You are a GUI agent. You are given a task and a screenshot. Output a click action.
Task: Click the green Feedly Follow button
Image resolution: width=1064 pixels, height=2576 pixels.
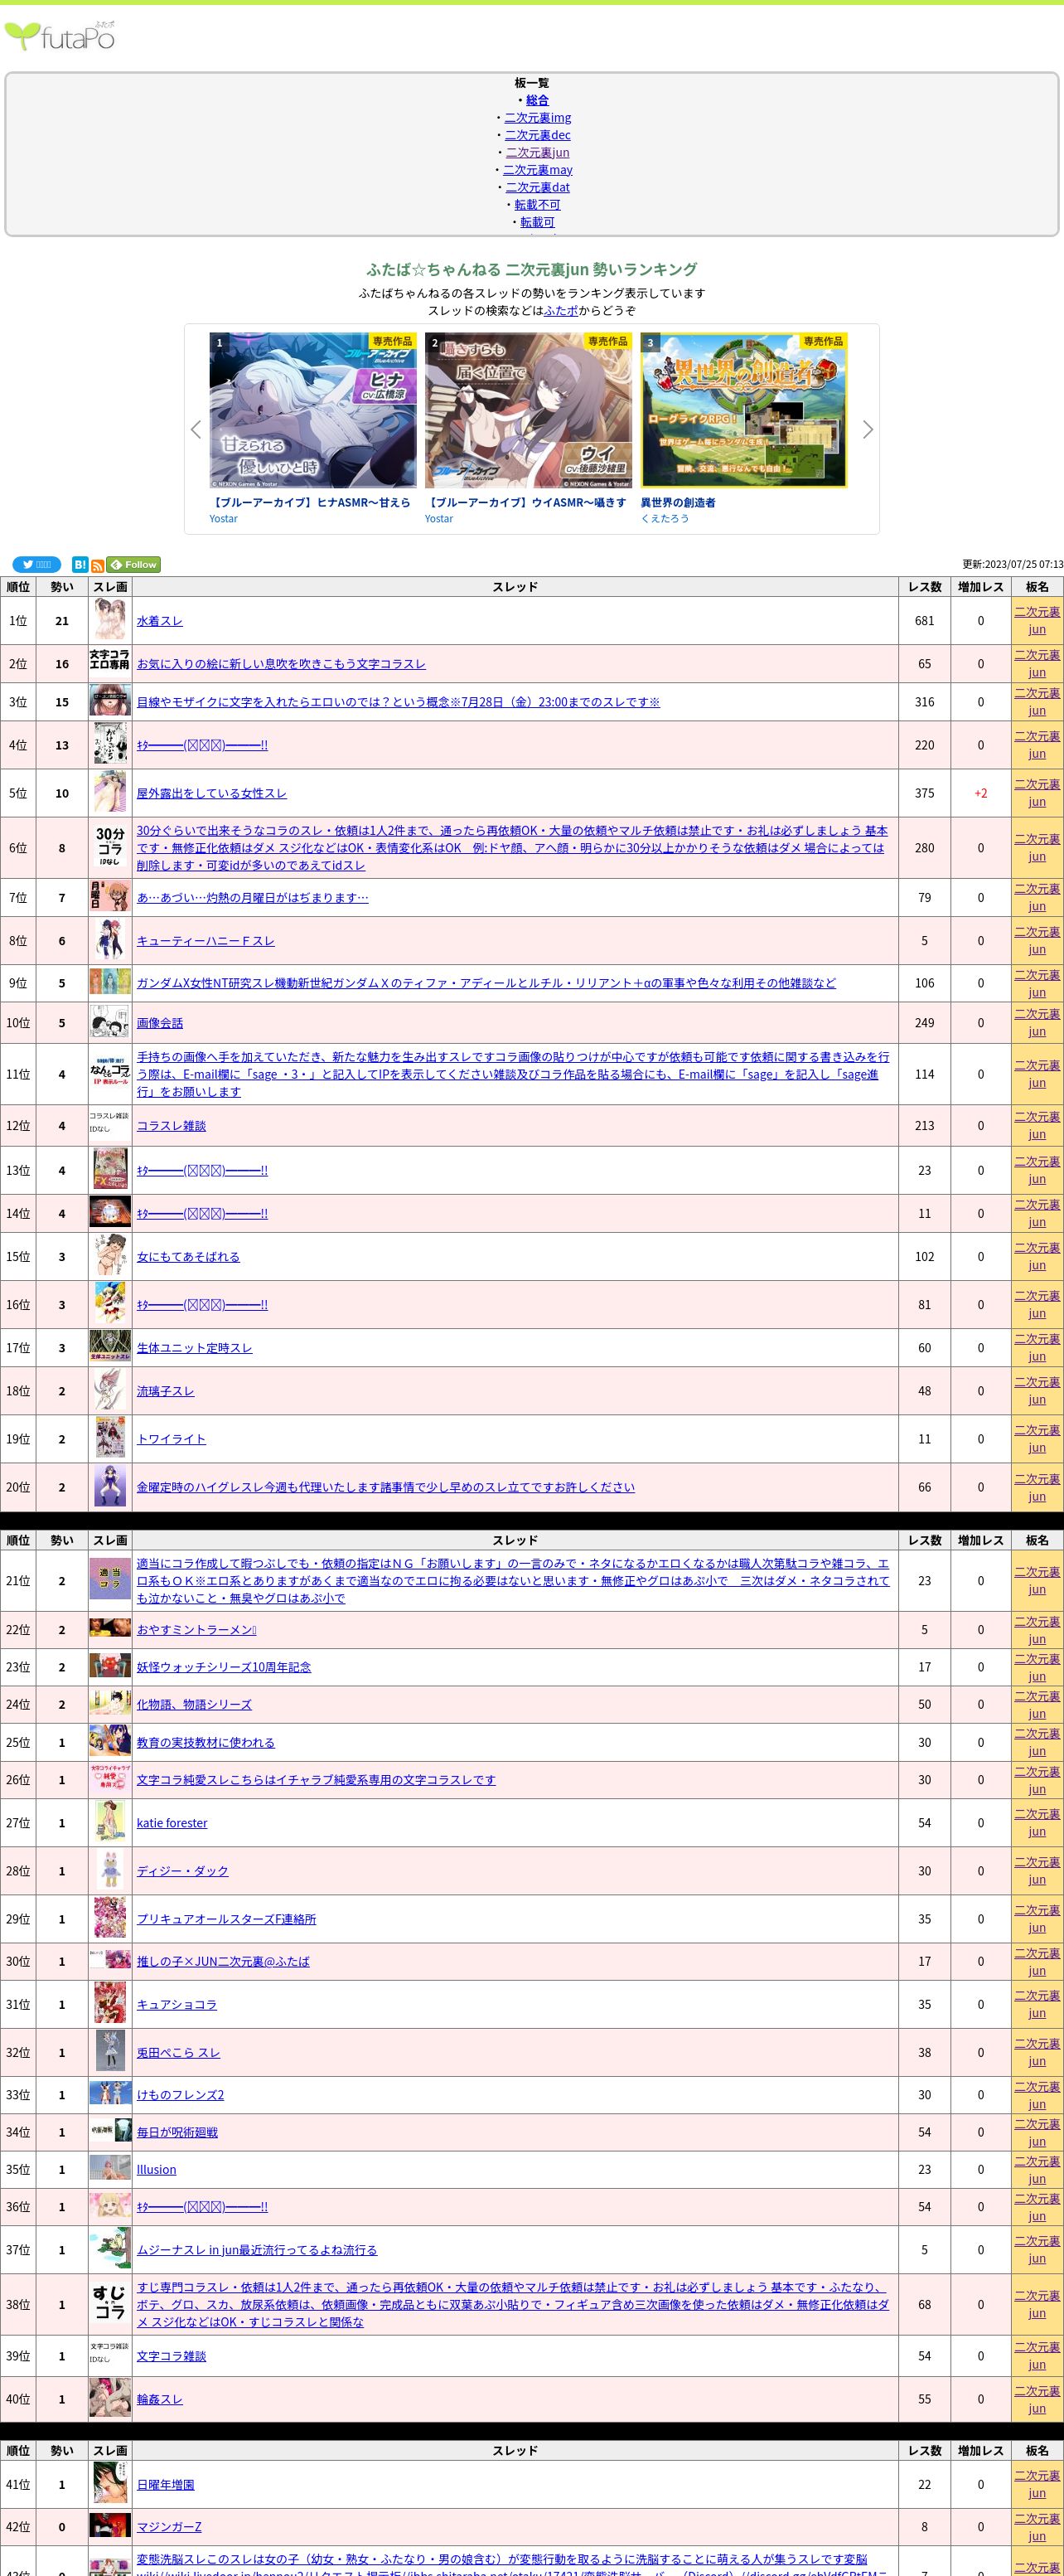coord(134,565)
